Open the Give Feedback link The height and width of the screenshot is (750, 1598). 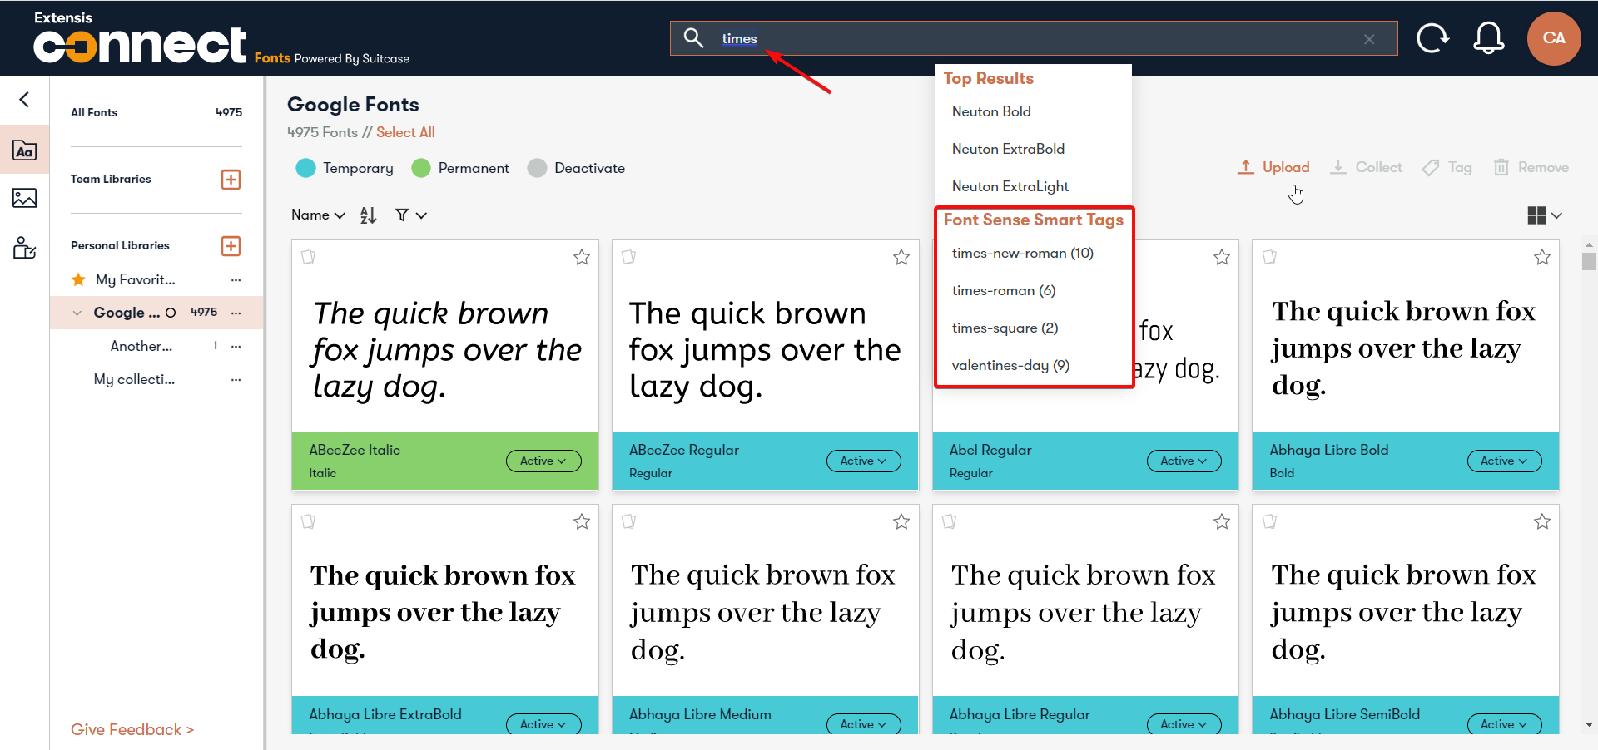point(132,729)
